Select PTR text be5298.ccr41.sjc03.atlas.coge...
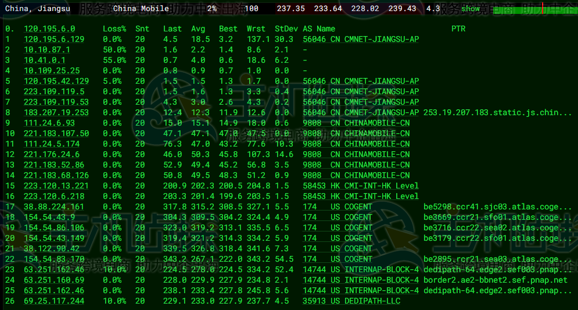Viewport: 578px width, 310px height. (x=498, y=206)
